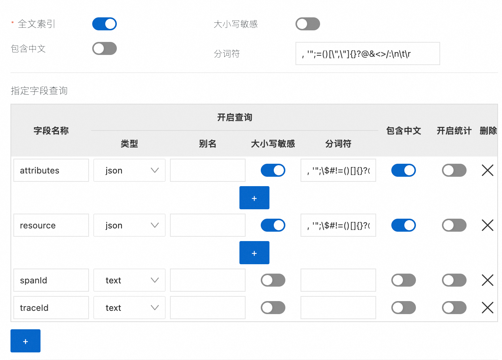Delete the resource field row
Viewport: 502px width, 360px height.
coord(488,225)
